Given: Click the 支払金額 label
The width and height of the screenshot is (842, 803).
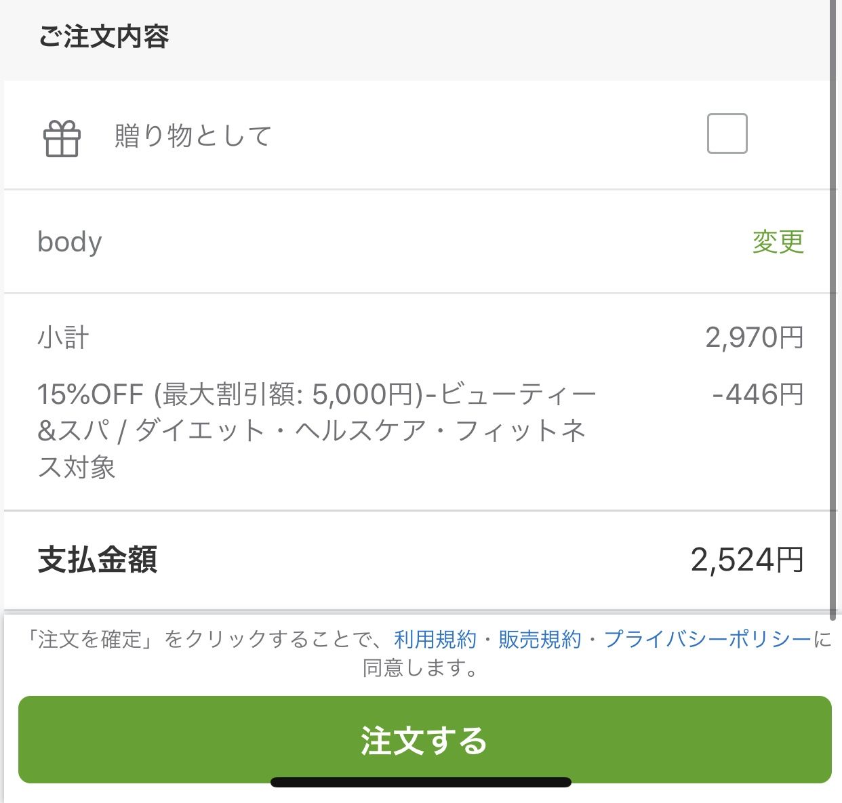Looking at the screenshot, I should click(x=98, y=560).
